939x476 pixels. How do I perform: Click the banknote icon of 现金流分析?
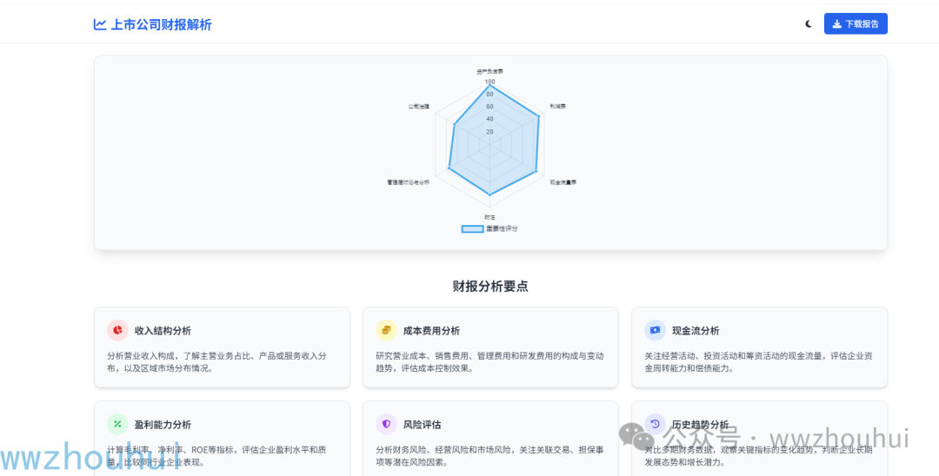pyautogui.click(x=656, y=330)
